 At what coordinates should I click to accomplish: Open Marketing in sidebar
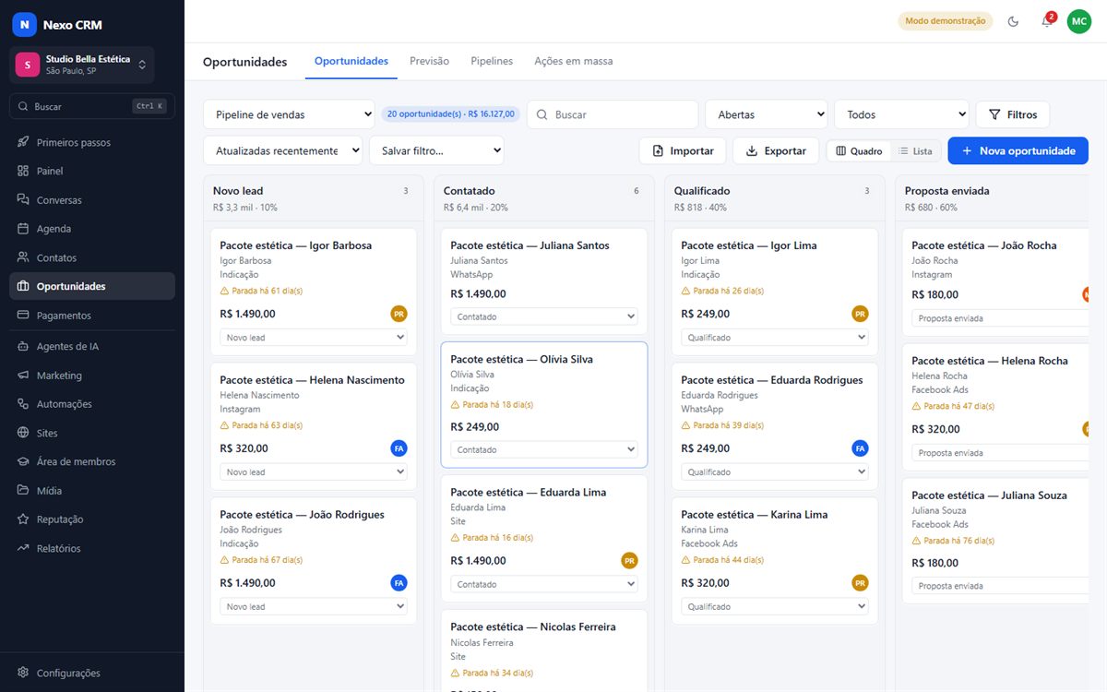(92, 376)
